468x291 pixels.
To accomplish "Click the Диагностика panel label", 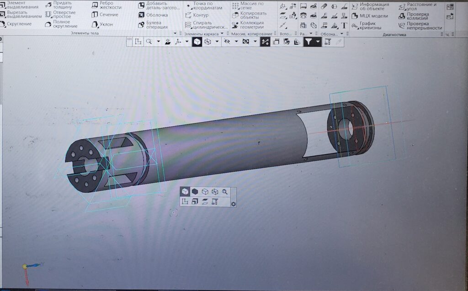I will 394,34.
